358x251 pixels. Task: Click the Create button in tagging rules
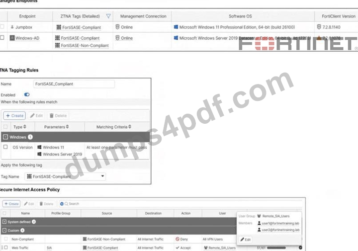click(14, 116)
